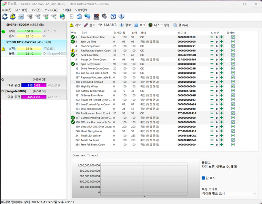Increase offset for Seek Error Rate row
This screenshot has width=262, height=204.
click(221, 55)
